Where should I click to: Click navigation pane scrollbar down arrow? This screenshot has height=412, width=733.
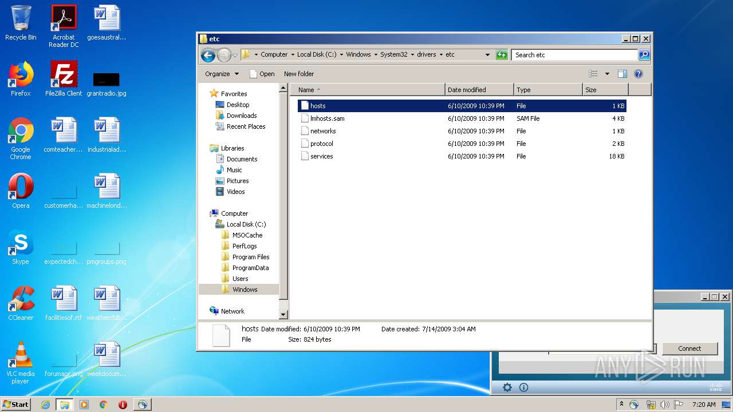pyautogui.click(x=283, y=314)
